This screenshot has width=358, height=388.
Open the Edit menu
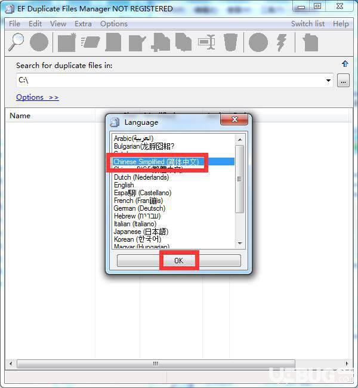(x=35, y=24)
